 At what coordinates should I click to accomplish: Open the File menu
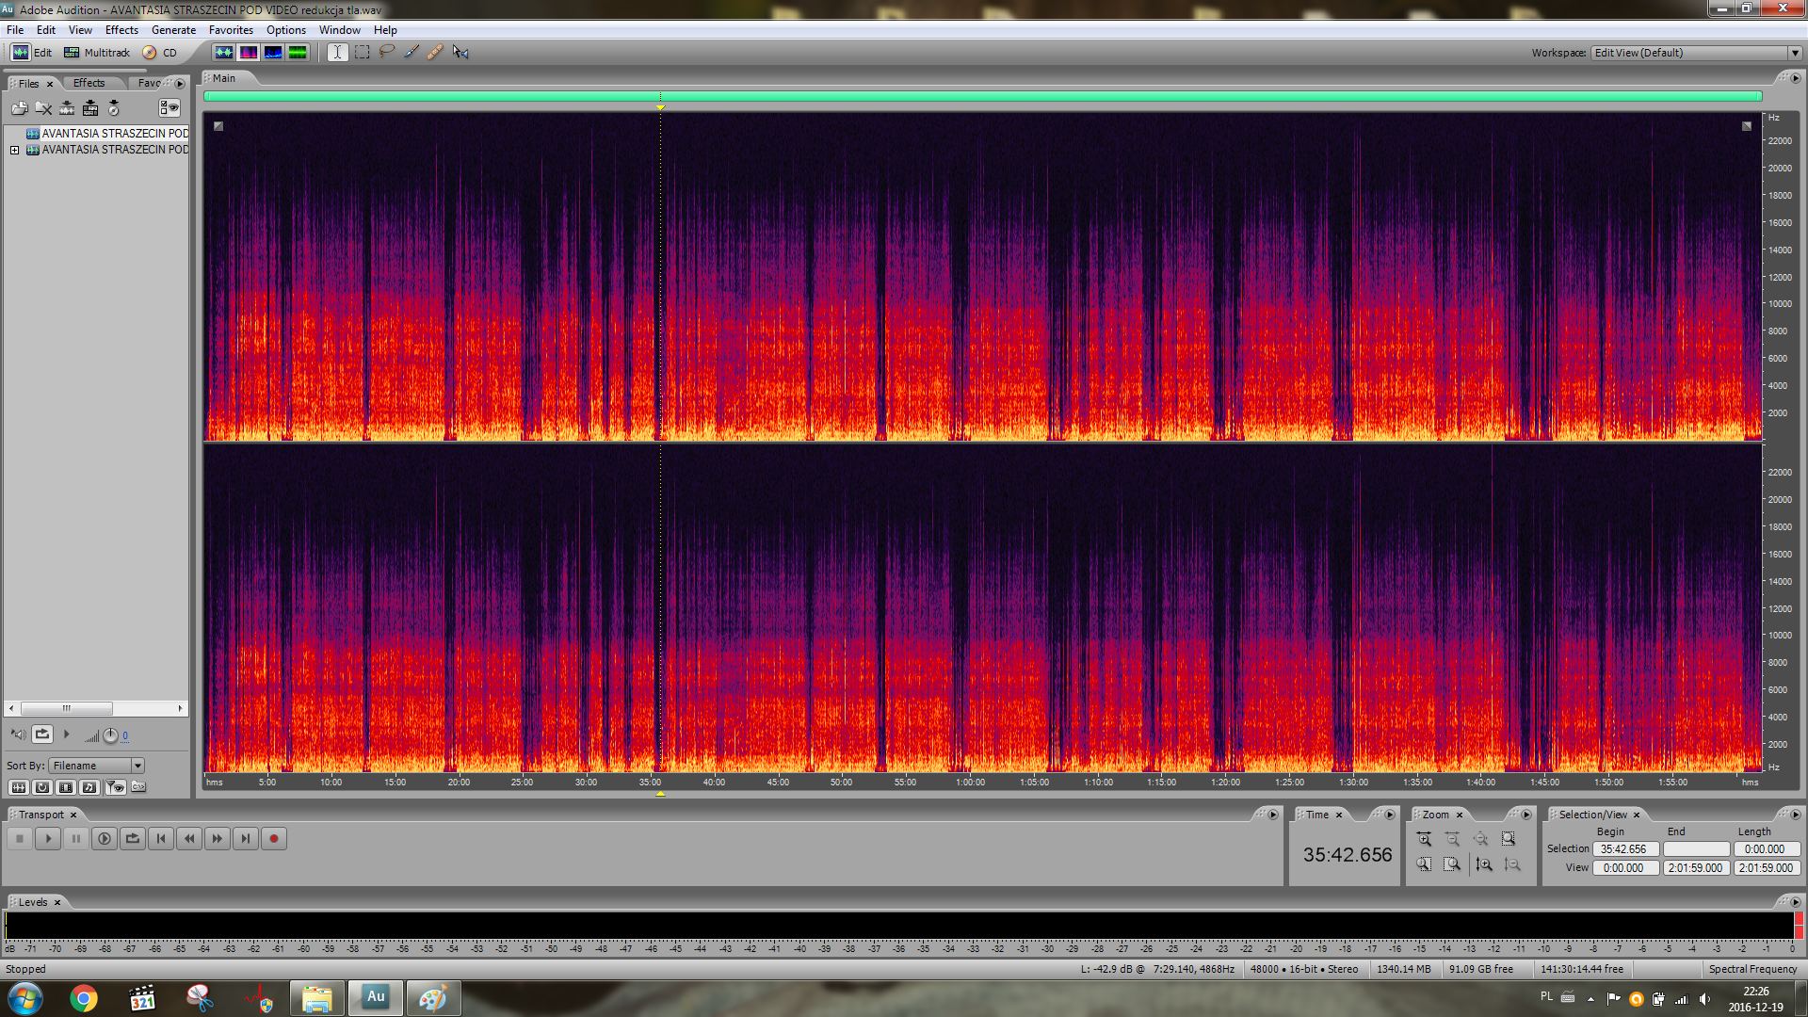pyautogui.click(x=15, y=30)
